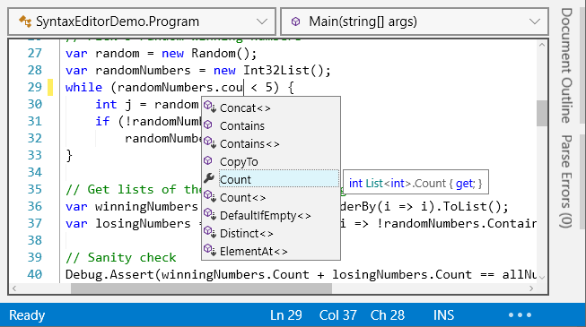Screen dimensions: 586x327
Task: Click line number 27 in the margin
Action: 34,53
